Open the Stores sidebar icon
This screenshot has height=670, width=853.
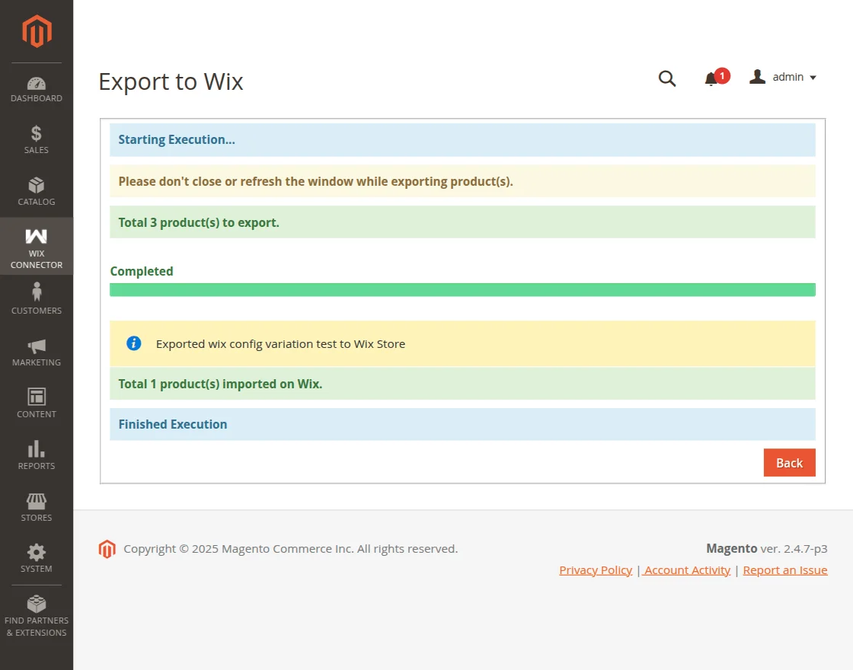click(x=36, y=504)
